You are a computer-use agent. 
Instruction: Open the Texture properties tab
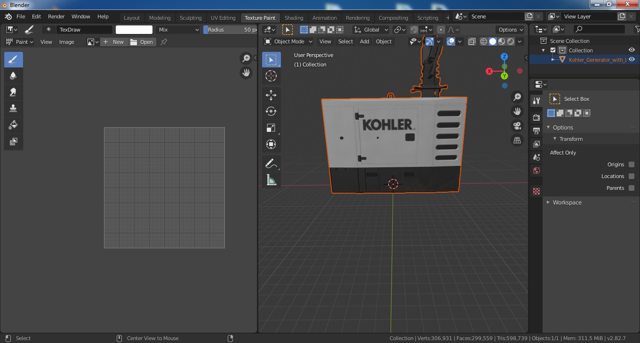click(x=536, y=191)
